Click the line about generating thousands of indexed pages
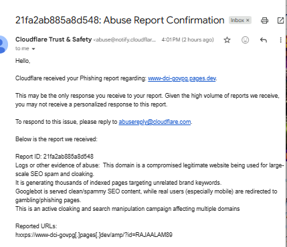 118,183
